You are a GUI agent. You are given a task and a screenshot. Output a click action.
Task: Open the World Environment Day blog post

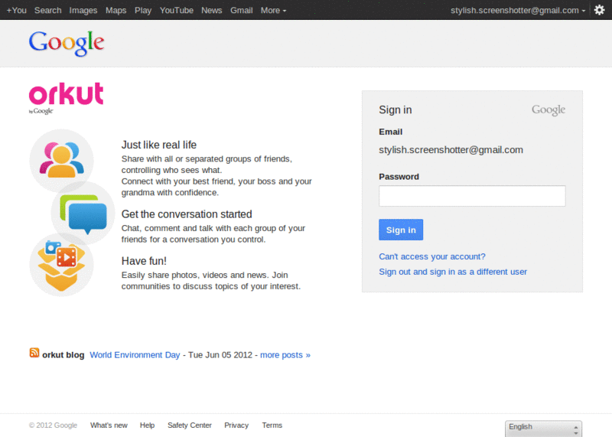coord(135,355)
